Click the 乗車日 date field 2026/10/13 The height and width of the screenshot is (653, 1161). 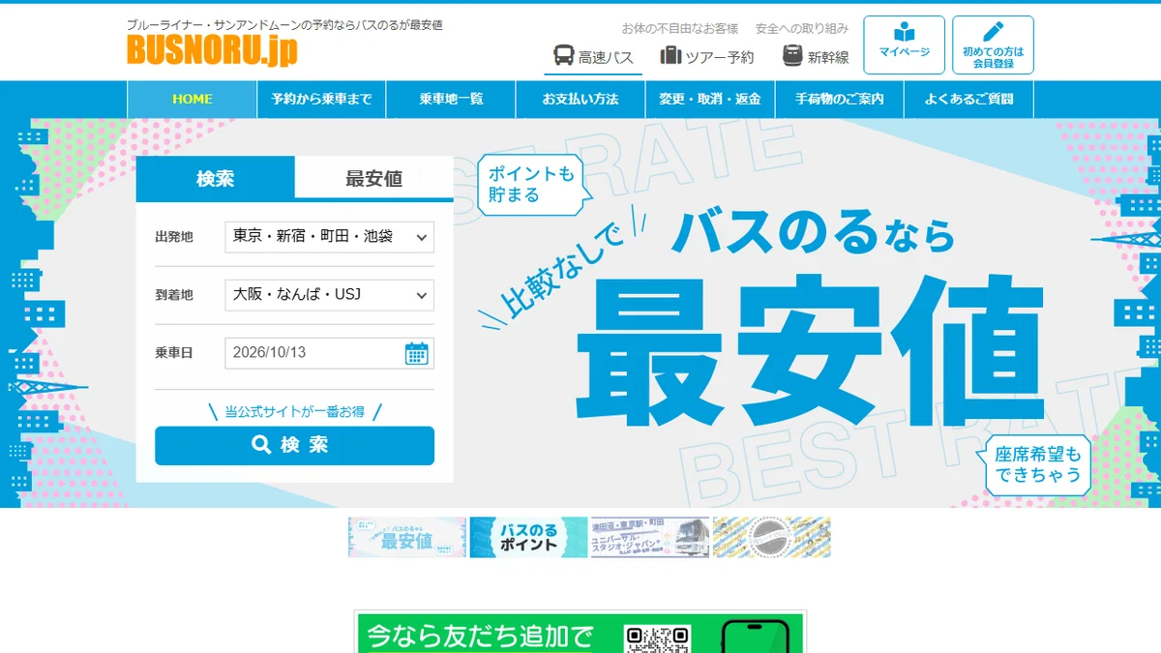pyautogui.click(x=329, y=353)
